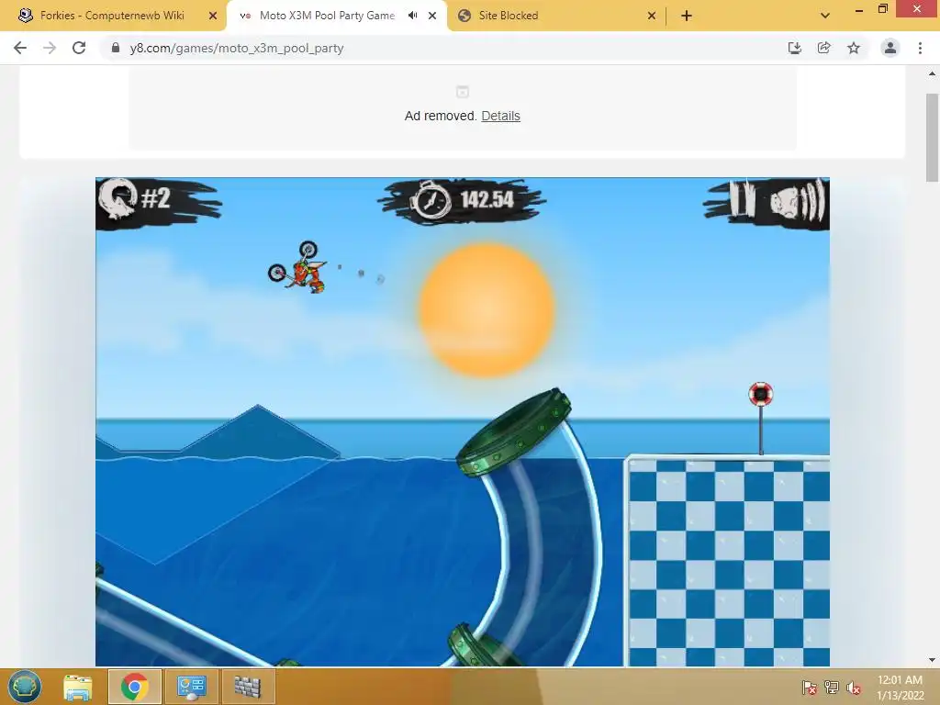Click the vertical scrollbar thumb
The image size is (940, 705).
tap(933, 138)
